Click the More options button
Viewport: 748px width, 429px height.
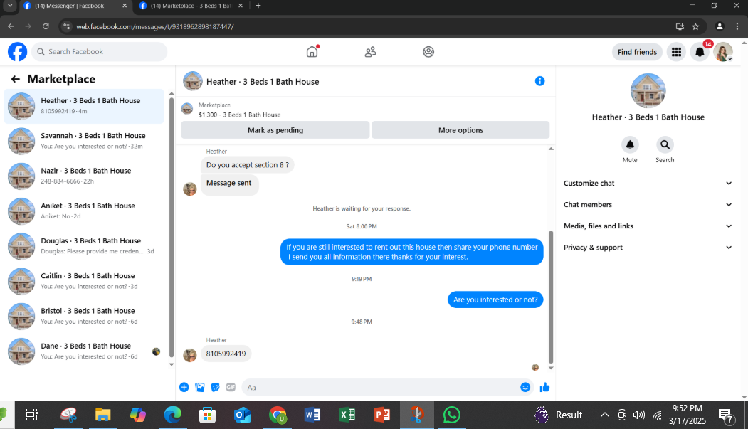[460, 130]
